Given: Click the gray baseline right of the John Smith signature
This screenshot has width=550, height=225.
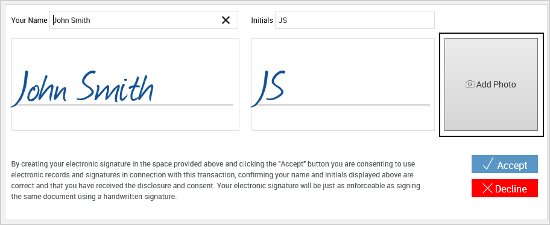Looking at the screenshot, I should coord(194,104).
